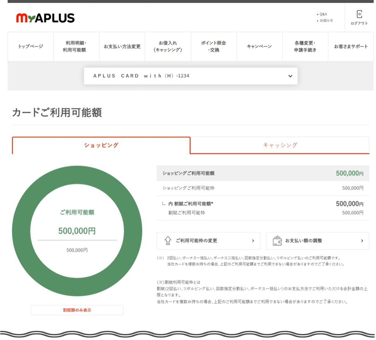Click the logout door icon
The image size is (376, 340).
tap(359, 14)
